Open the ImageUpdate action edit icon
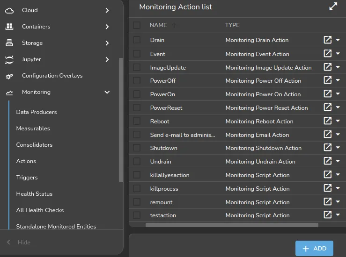Screen dimensions: 346x257 point(327,67)
